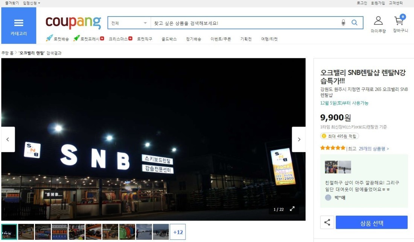Viewport: 414px width, 242px height.
Task: Click '12월 5일(토)부터 사용가능' text
Action: [344, 103]
